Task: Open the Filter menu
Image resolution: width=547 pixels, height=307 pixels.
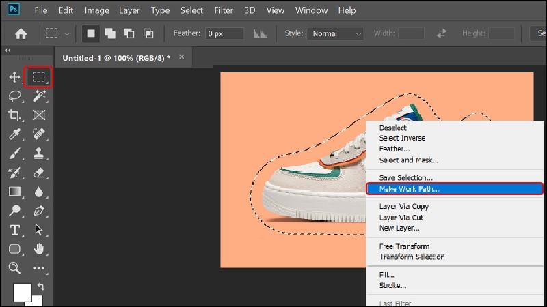Action: click(x=224, y=10)
